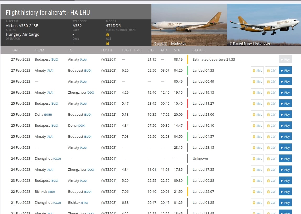Click the DATE column header
The height and width of the screenshot is (214, 301).
[16, 50]
